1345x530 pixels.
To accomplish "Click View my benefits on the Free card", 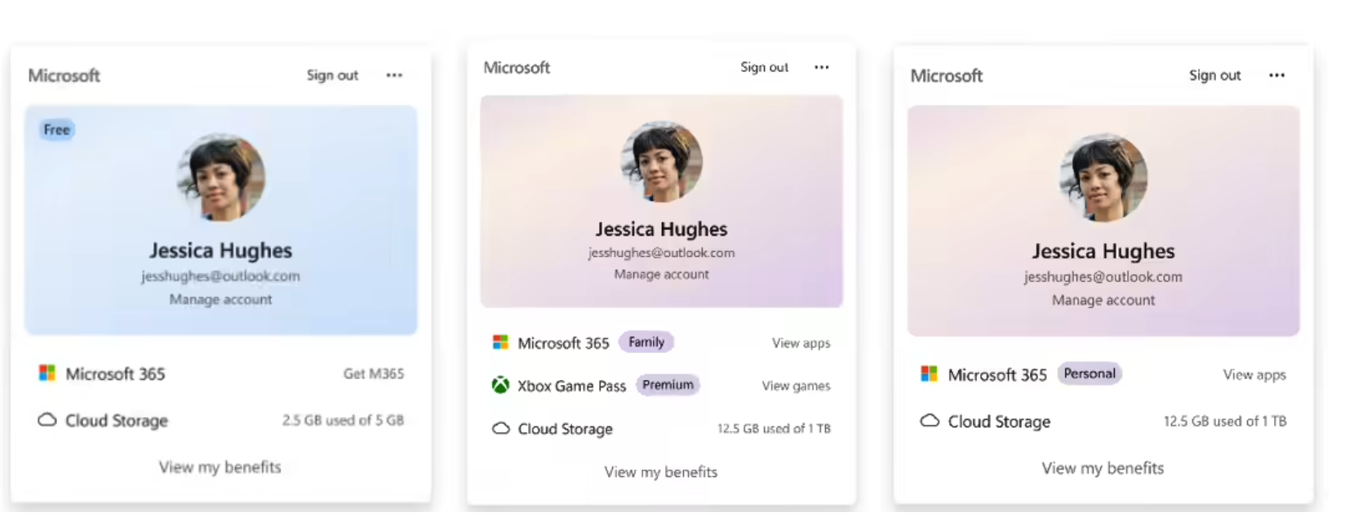I will tap(220, 467).
